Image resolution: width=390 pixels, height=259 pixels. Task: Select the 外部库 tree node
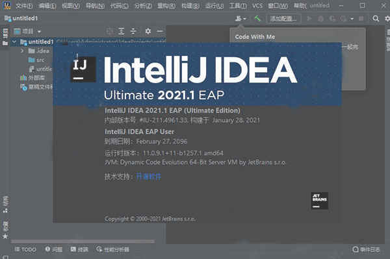pyautogui.click(x=32, y=78)
